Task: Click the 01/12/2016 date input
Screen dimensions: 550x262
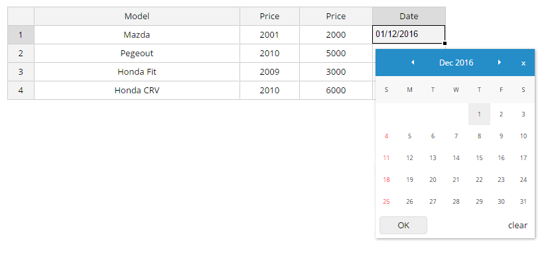Action: [409, 34]
